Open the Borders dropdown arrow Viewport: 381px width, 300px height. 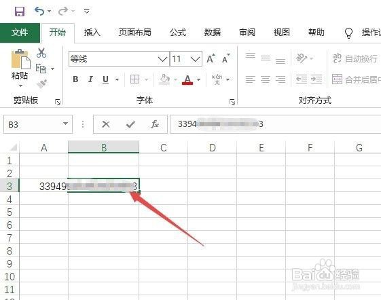click(146, 79)
